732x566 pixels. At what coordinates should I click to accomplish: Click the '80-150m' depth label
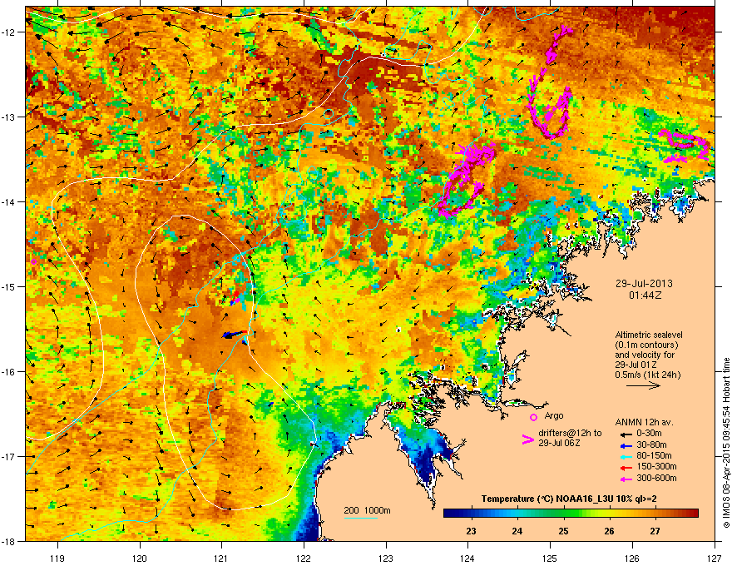pos(654,456)
